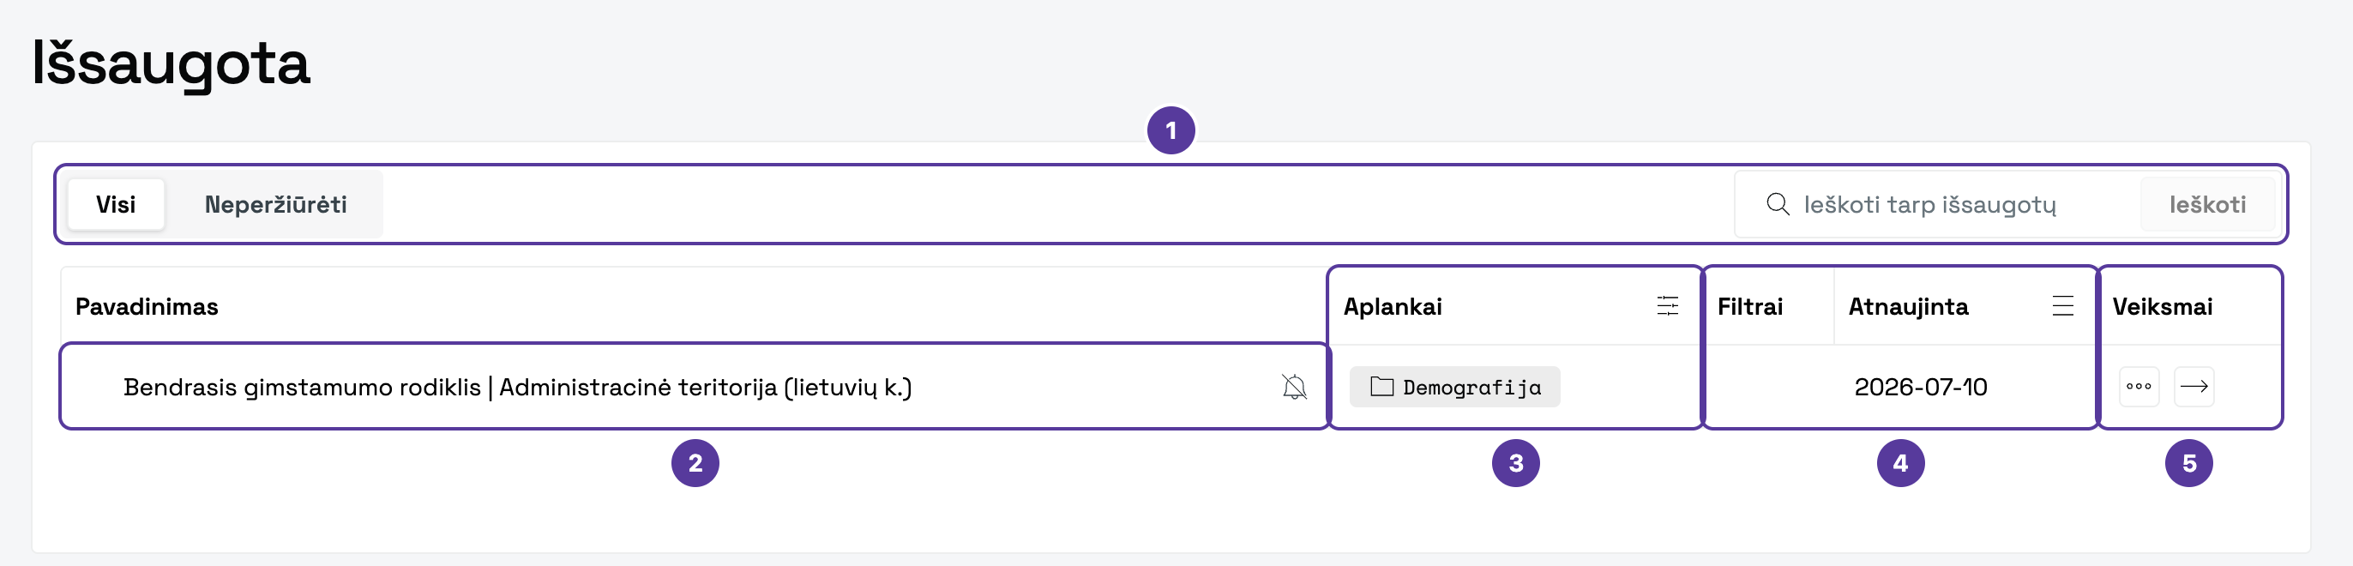
Task: Switch to the Visi tab
Action: point(116,204)
